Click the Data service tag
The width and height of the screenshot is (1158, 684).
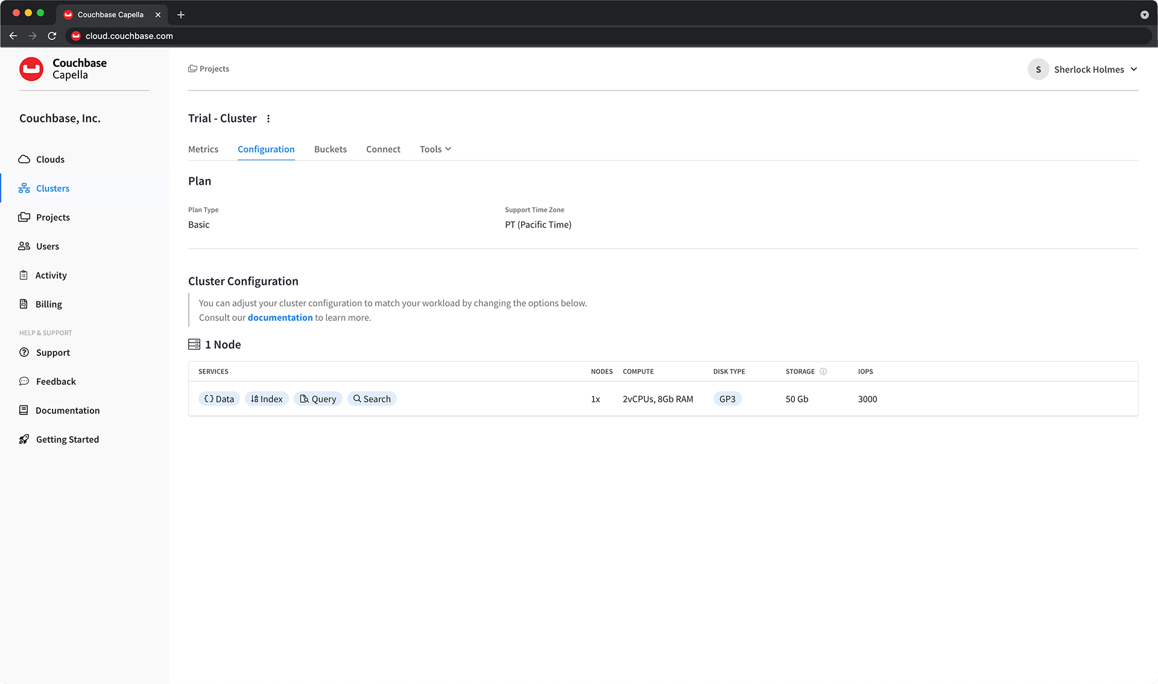click(x=219, y=399)
